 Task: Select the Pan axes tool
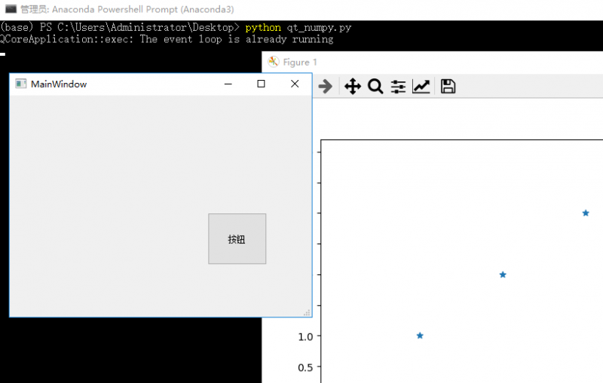352,87
